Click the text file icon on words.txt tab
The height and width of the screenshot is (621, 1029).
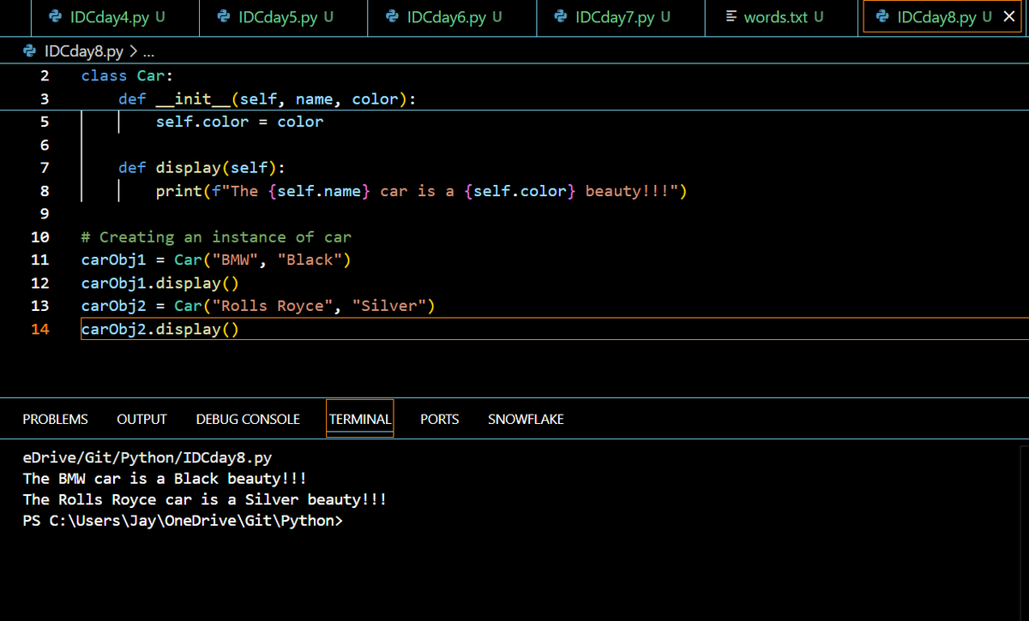point(731,17)
